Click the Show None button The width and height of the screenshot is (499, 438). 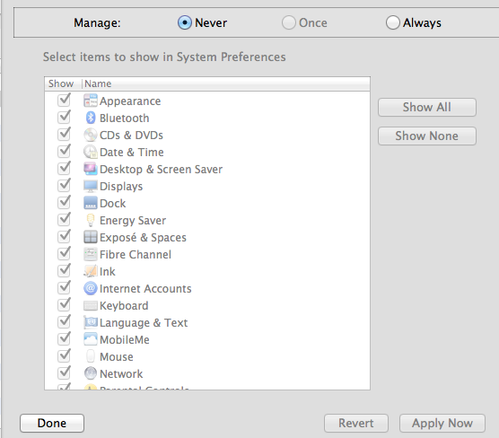pyautogui.click(x=427, y=136)
